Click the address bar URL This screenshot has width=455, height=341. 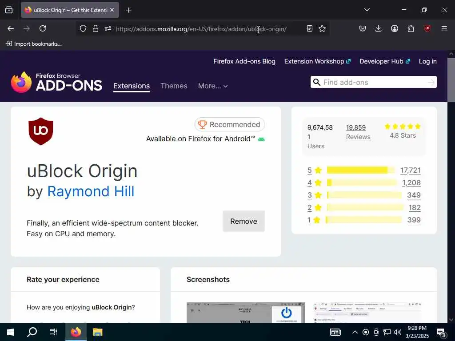point(201,29)
